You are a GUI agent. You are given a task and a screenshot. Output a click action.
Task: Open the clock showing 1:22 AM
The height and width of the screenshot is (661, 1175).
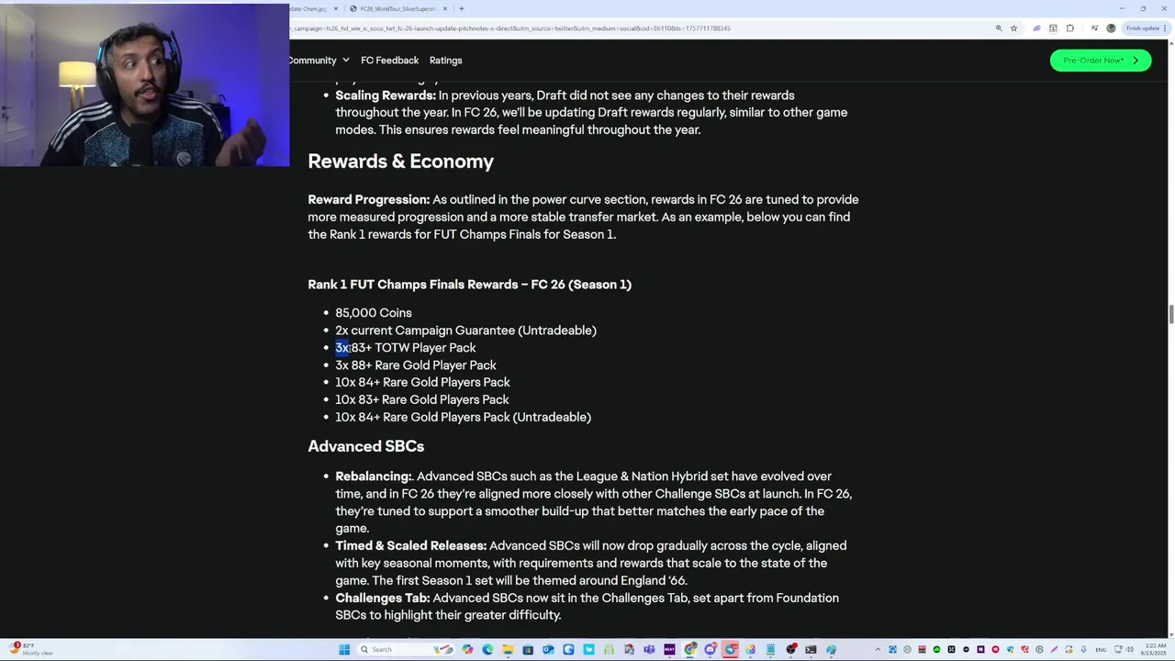coord(1154,649)
